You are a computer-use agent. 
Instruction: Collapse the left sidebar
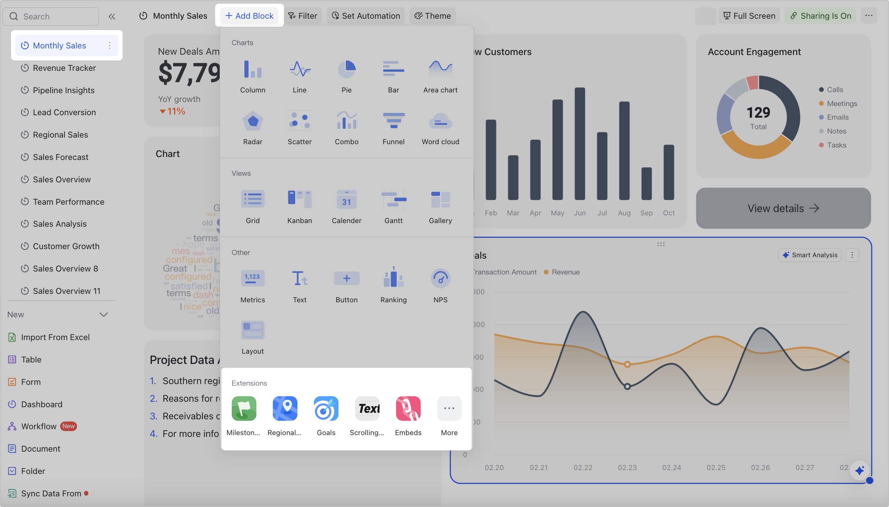coord(112,16)
